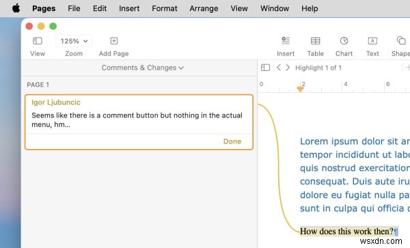The width and height of the screenshot is (410, 248).
Task: Open the 125% zoom dropdown
Action: point(74,41)
